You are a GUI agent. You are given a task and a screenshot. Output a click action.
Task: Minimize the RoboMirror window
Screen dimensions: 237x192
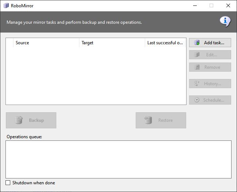[x=195, y=5]
